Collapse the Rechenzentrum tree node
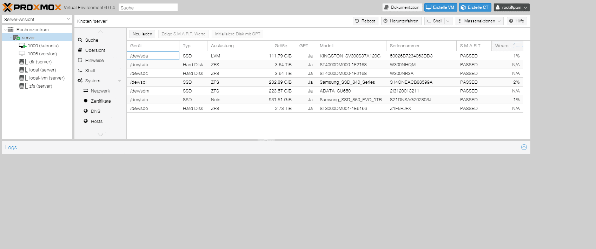This screenshot has height=249, width=596. (x=5, y=30)
